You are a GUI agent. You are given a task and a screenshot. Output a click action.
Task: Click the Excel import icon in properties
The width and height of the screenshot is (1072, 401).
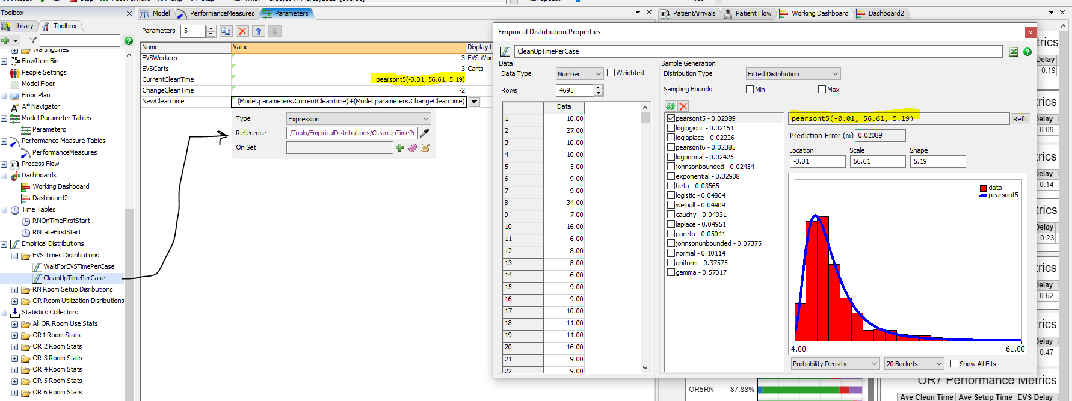point(1014,52)
